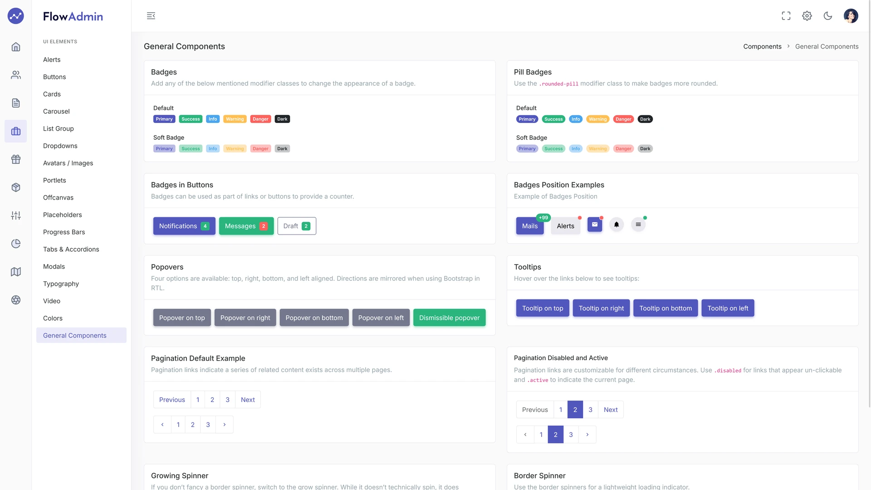This screenshot has width=871, height=490.
Task: Click the Dismissible popover button
Action: pos(449,318)
